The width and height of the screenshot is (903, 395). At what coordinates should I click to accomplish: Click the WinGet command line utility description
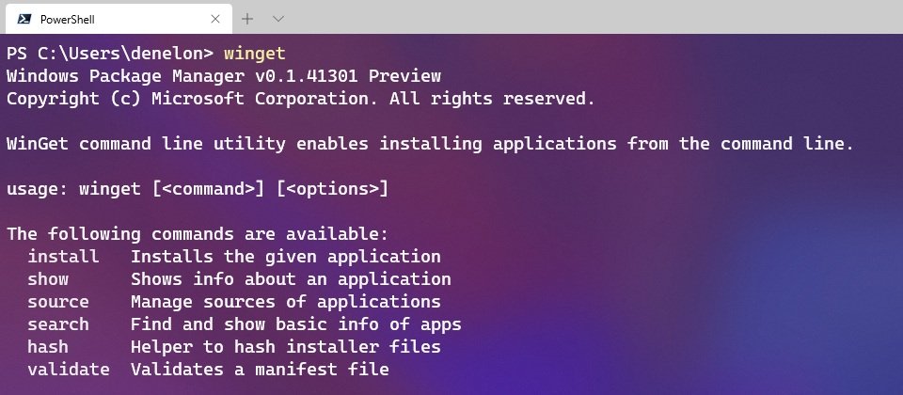pos(430,144)
